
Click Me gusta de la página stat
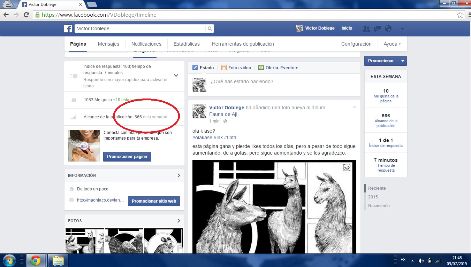pos(386,99)
